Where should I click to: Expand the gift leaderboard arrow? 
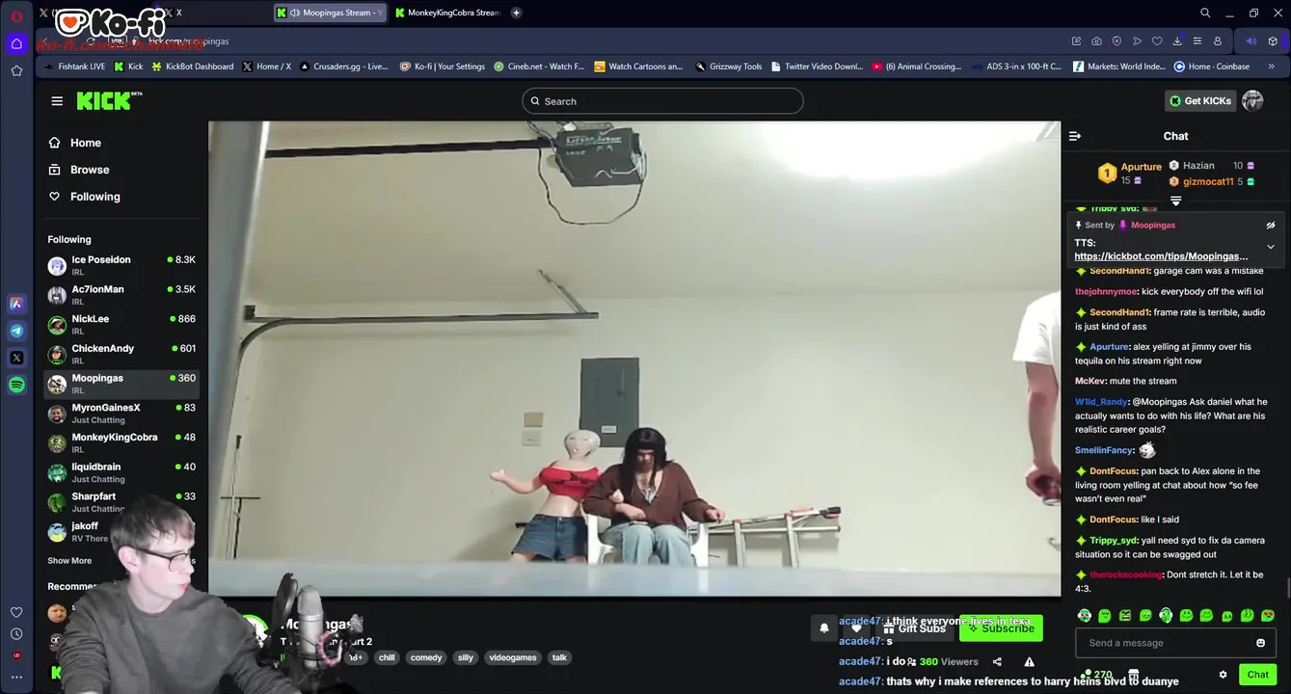1175,200
